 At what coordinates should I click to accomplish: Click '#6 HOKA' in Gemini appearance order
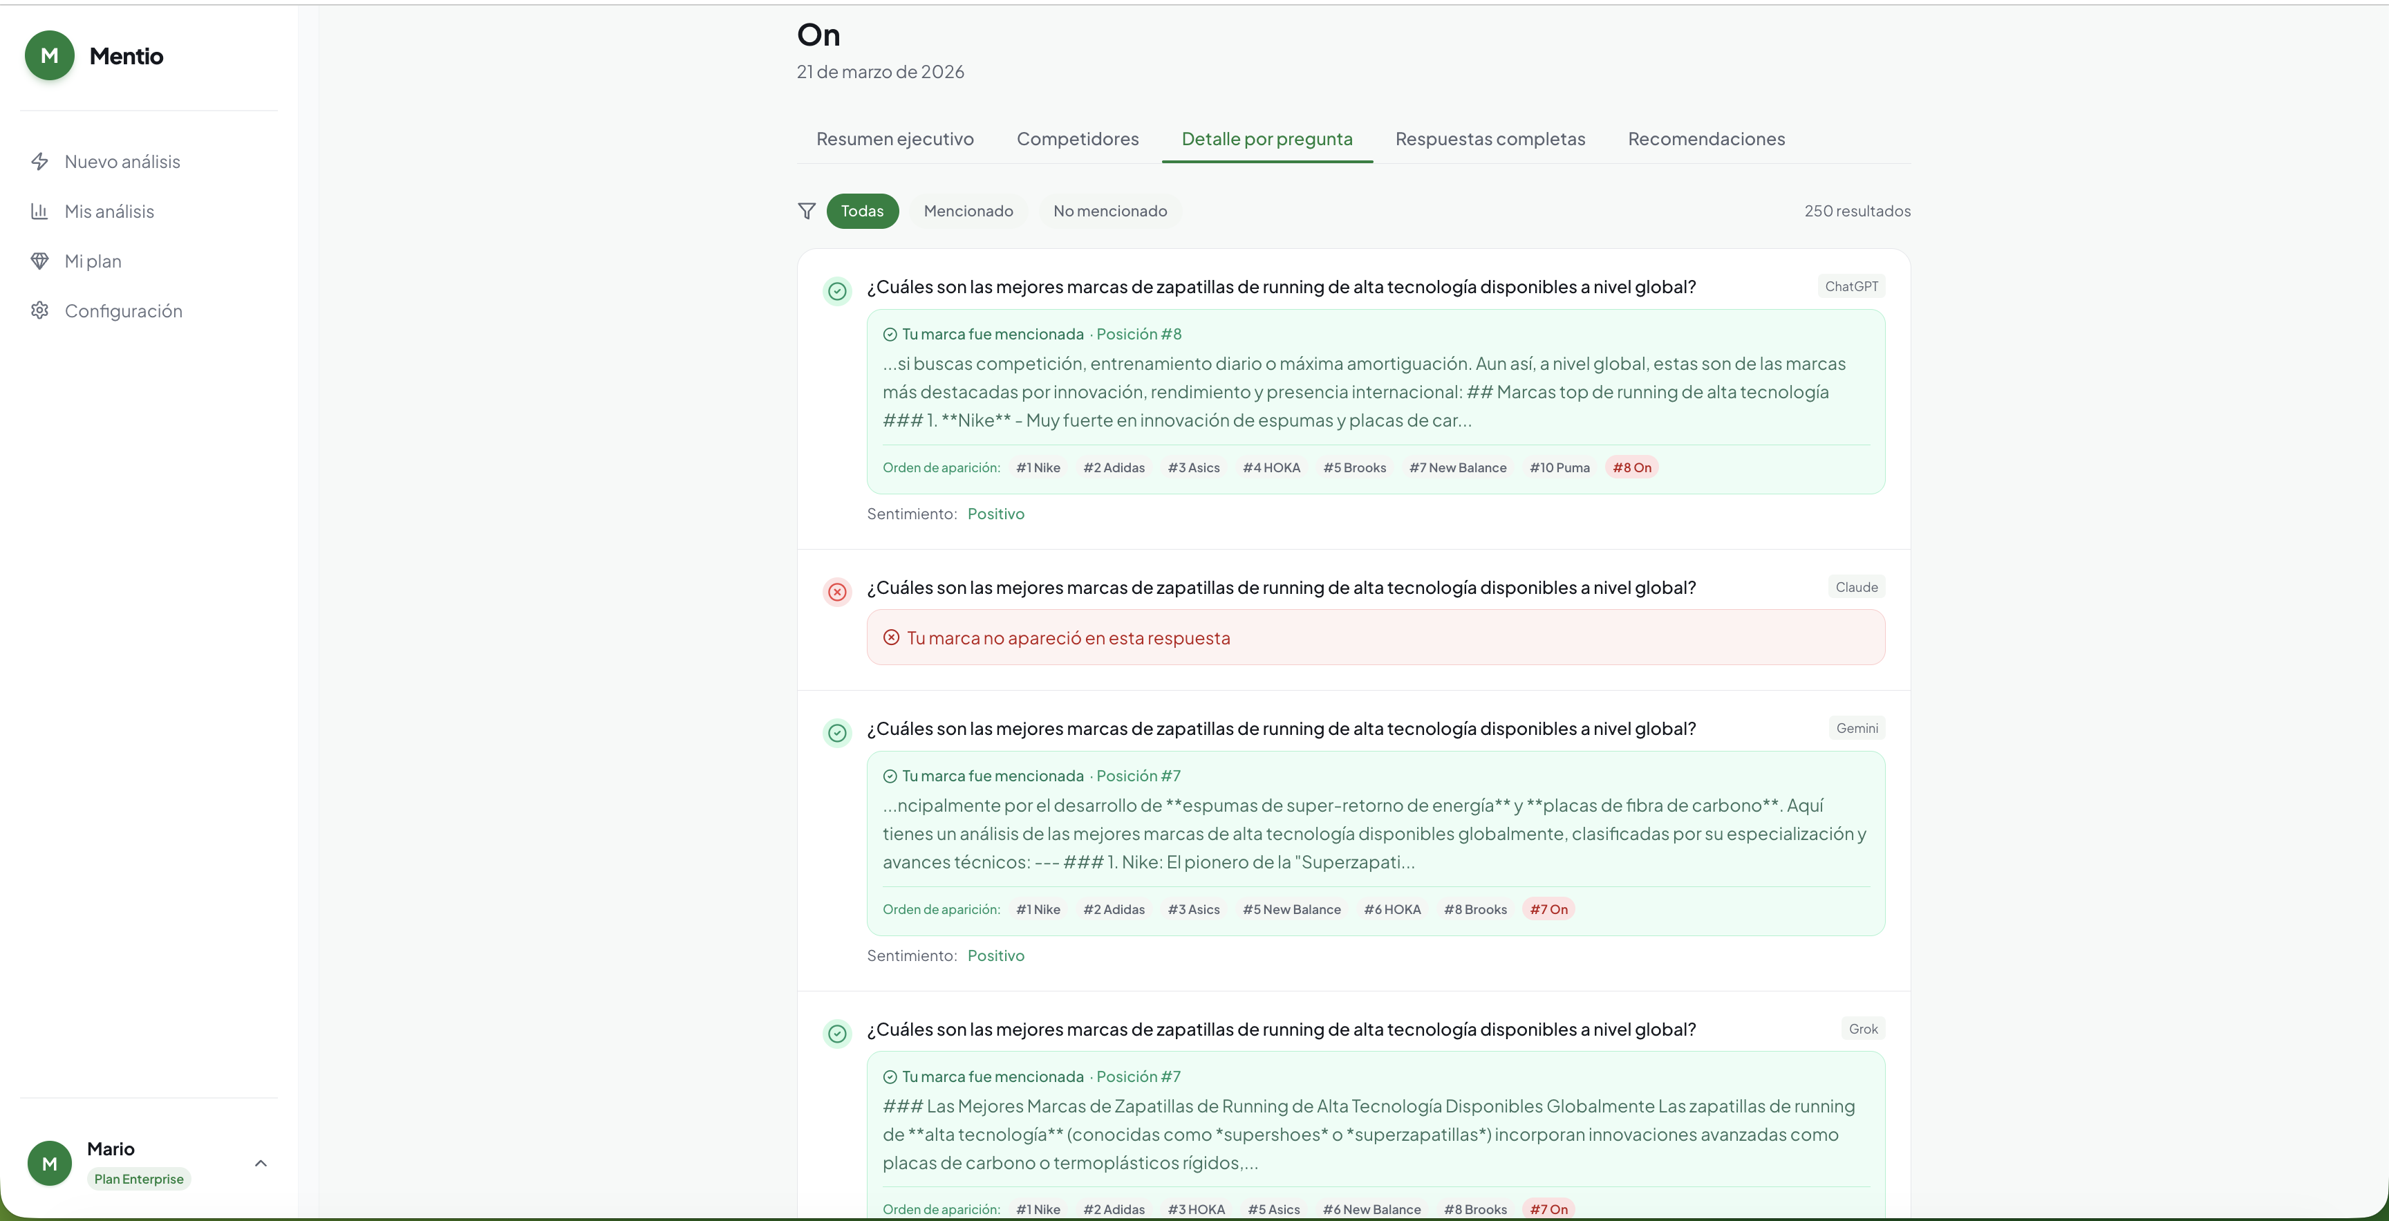(1392, 909)
